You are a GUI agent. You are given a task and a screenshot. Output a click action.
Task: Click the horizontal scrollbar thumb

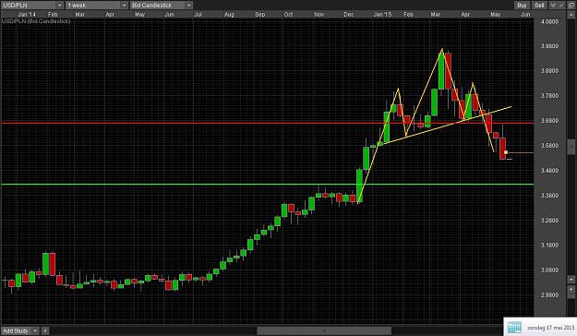click(324, 330)
